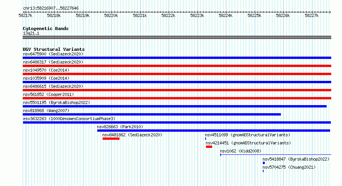Select the red bar of nsv6486317
The width and height of the screenshot is (342, 186).
pyautogui.click(x=177, y=66)
